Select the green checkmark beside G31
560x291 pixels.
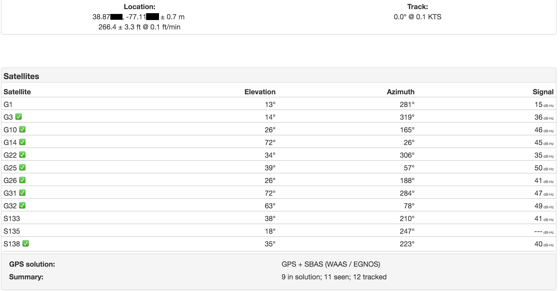click(22, 193)
